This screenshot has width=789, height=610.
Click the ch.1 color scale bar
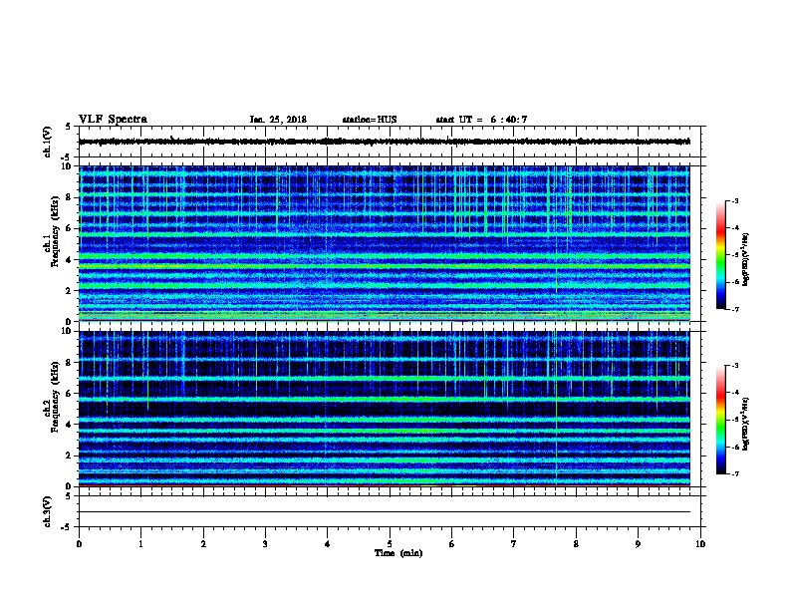tap(720, 255)
